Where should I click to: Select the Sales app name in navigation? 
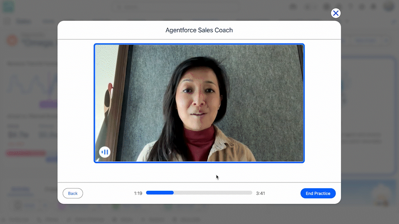[24, 22]
